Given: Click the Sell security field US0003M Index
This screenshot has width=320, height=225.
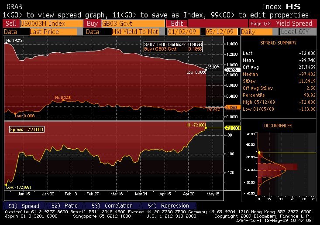Looking at the screenshot, I should pos(52,24).
